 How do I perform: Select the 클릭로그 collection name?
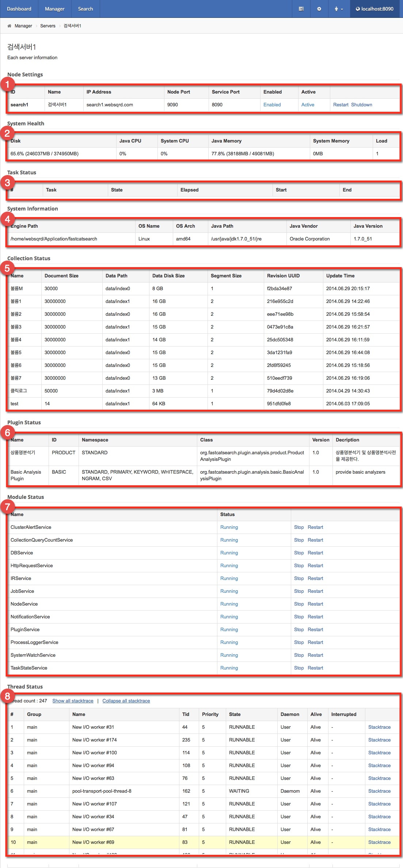click(x=19, y=391)
